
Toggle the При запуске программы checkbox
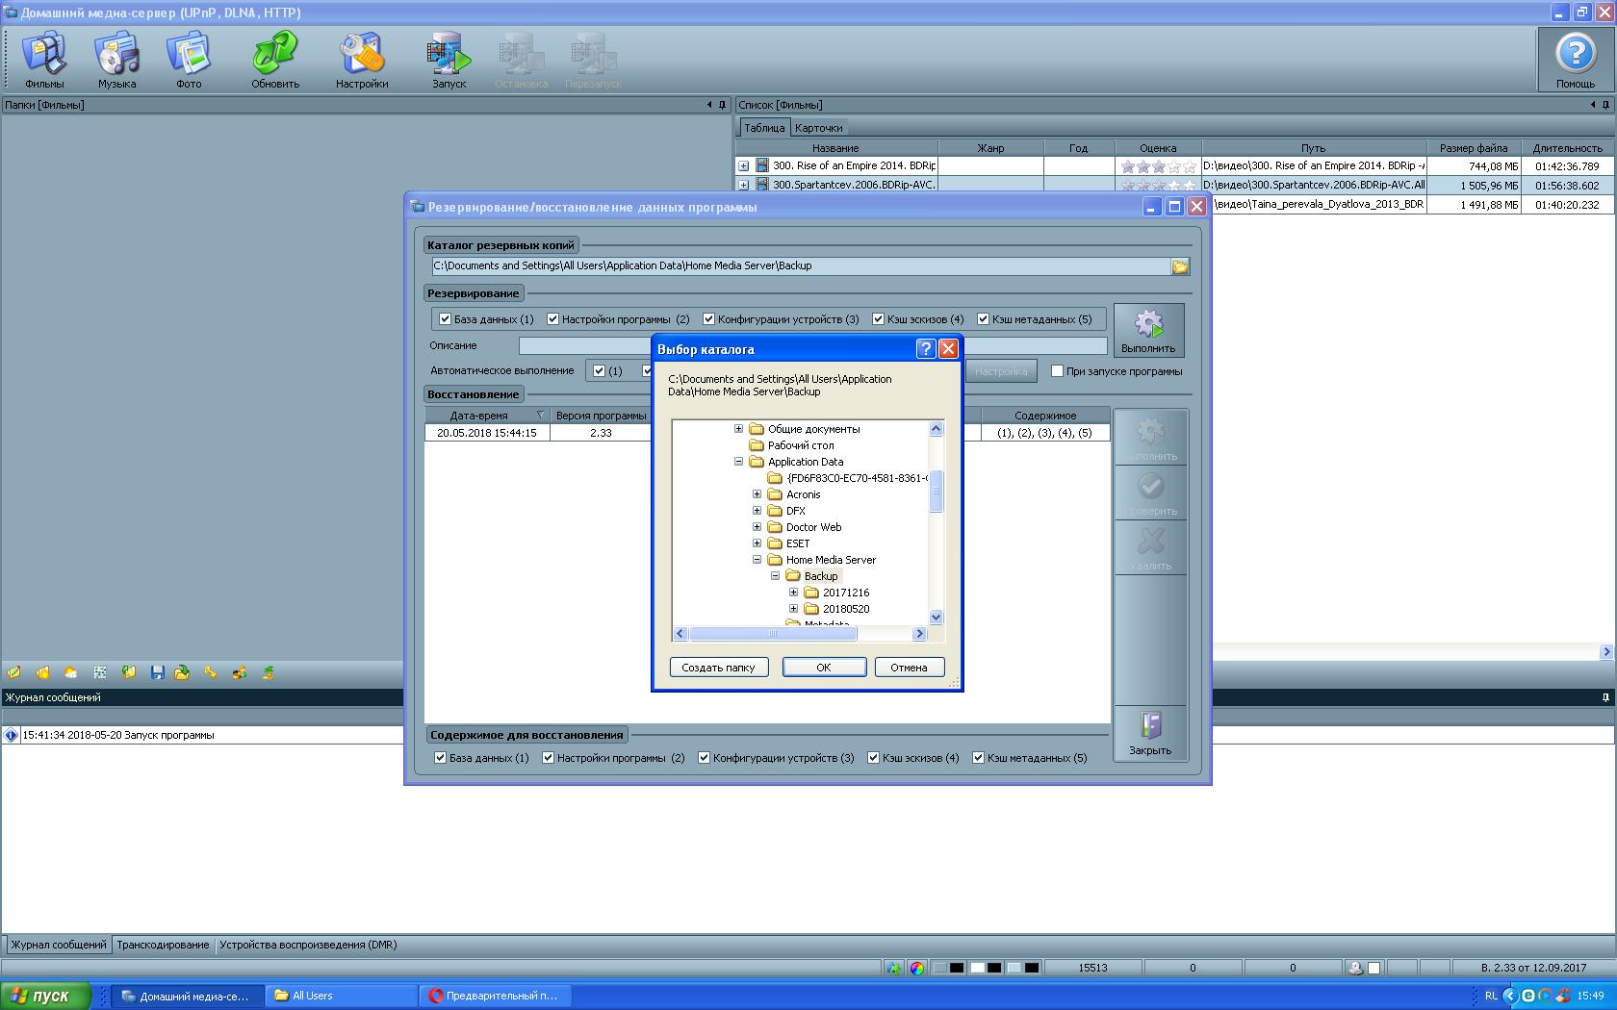[x=1057, y=371]
